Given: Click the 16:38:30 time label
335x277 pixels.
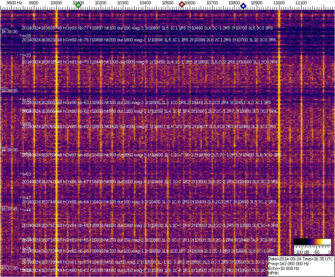Looking at the screenshot, I should 9,32.
